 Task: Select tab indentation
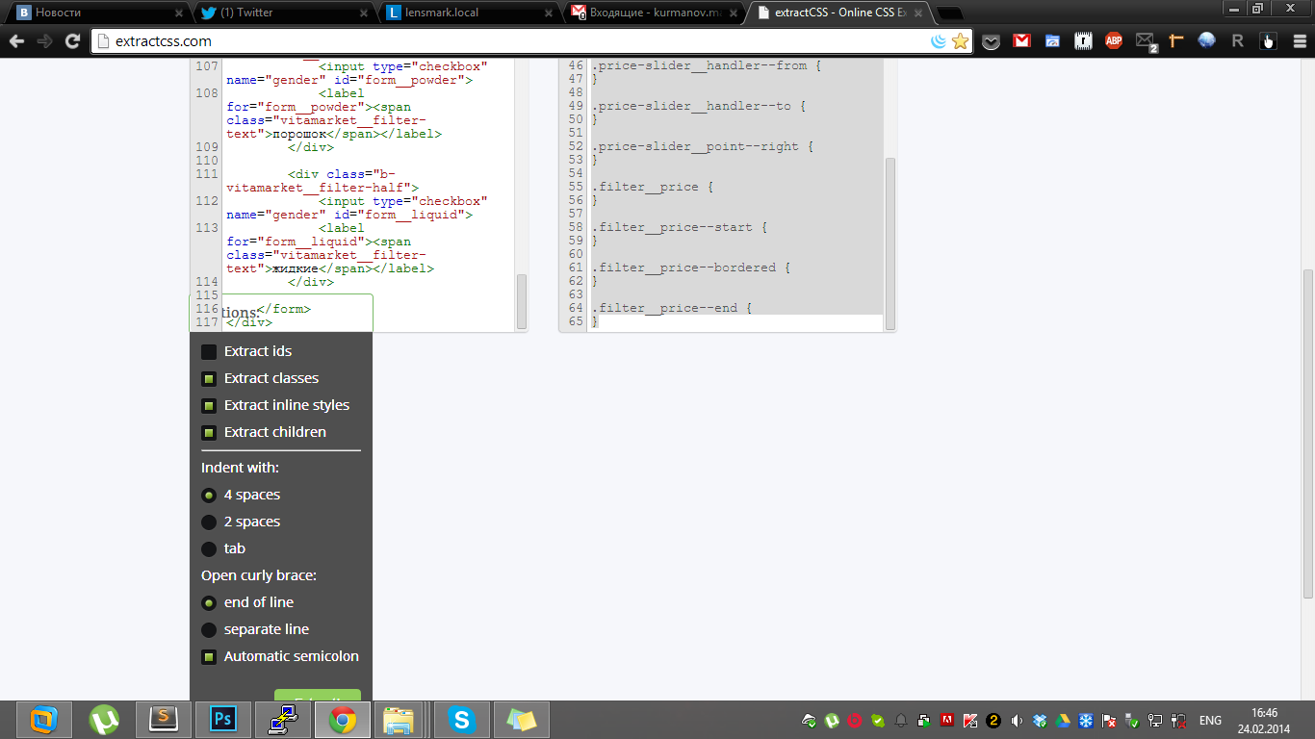(x=209, y=549)
